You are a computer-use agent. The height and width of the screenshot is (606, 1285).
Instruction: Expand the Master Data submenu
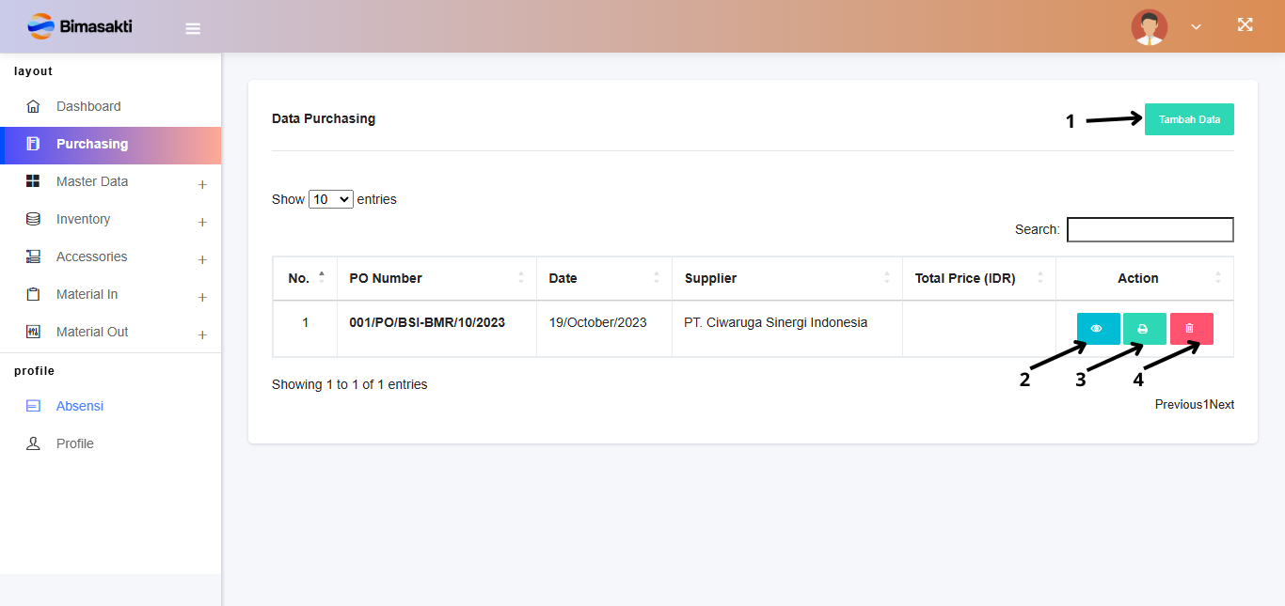point(201,184)
